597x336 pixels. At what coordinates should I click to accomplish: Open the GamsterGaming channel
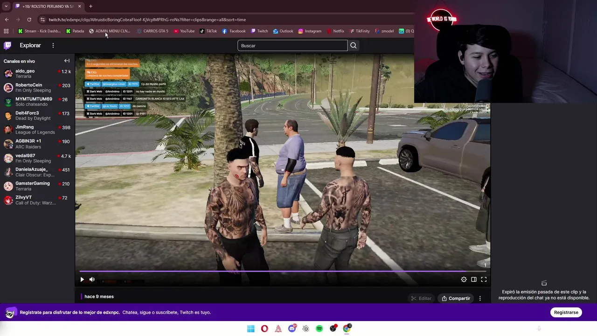tap(37, 186)
